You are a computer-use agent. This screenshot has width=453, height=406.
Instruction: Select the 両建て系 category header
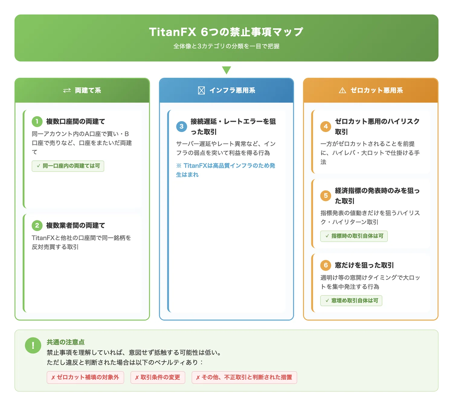tap(82, 90)
